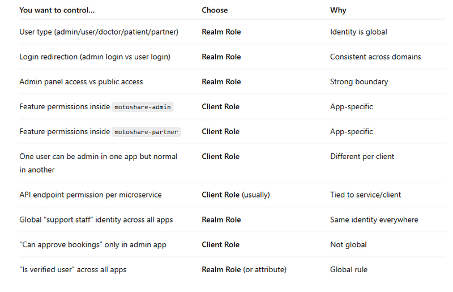Viewport: 453px width, 292px height.
Task: Click the "Strong boundary" cell
Action: coord(359,81)
